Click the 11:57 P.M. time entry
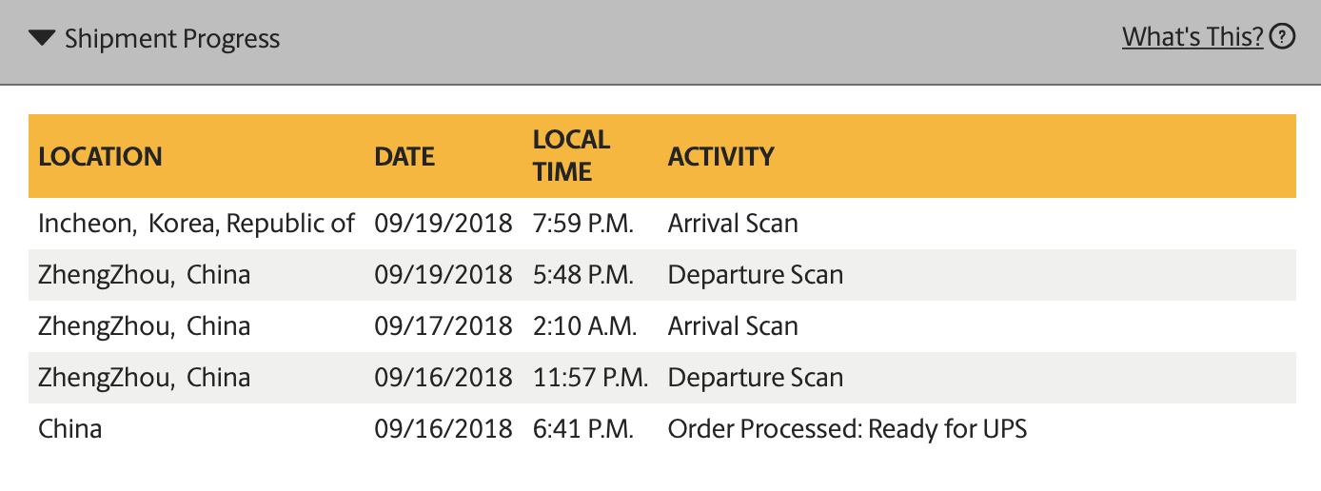The width and height of the screenshot is (1321, 491). 590,378
